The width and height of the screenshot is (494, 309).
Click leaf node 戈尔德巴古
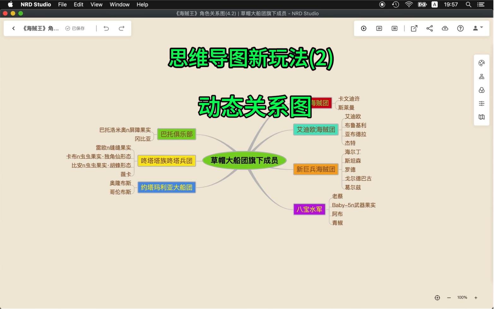click(359, 179)
